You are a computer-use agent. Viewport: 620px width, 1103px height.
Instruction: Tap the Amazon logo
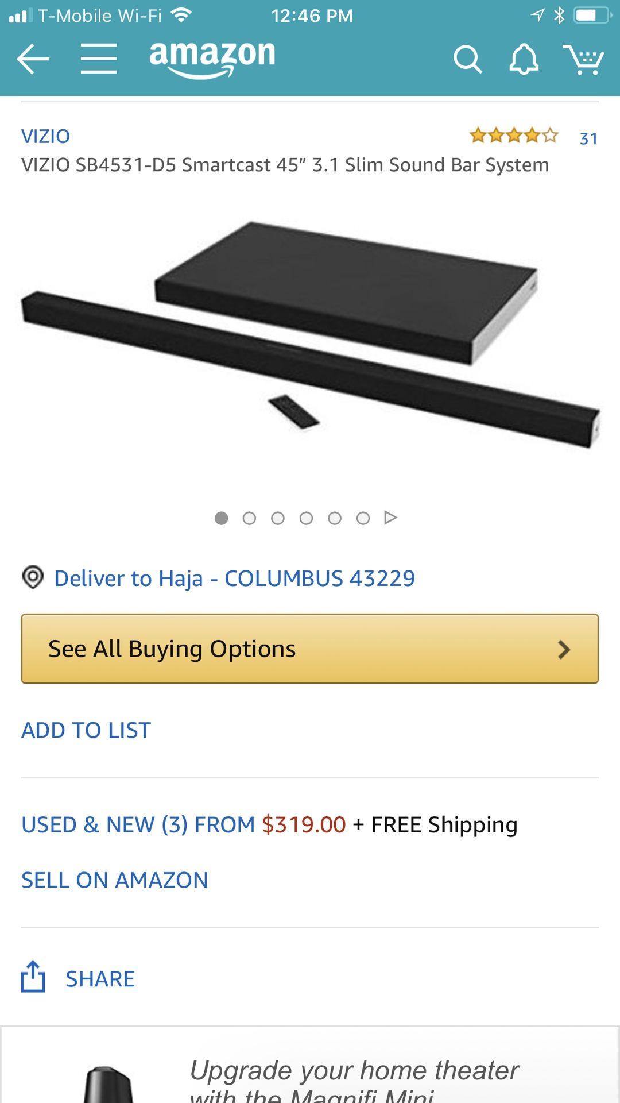tap(212, 59)
